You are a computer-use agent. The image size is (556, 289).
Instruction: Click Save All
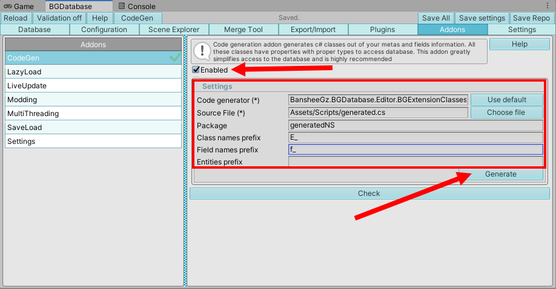(436, 18)
